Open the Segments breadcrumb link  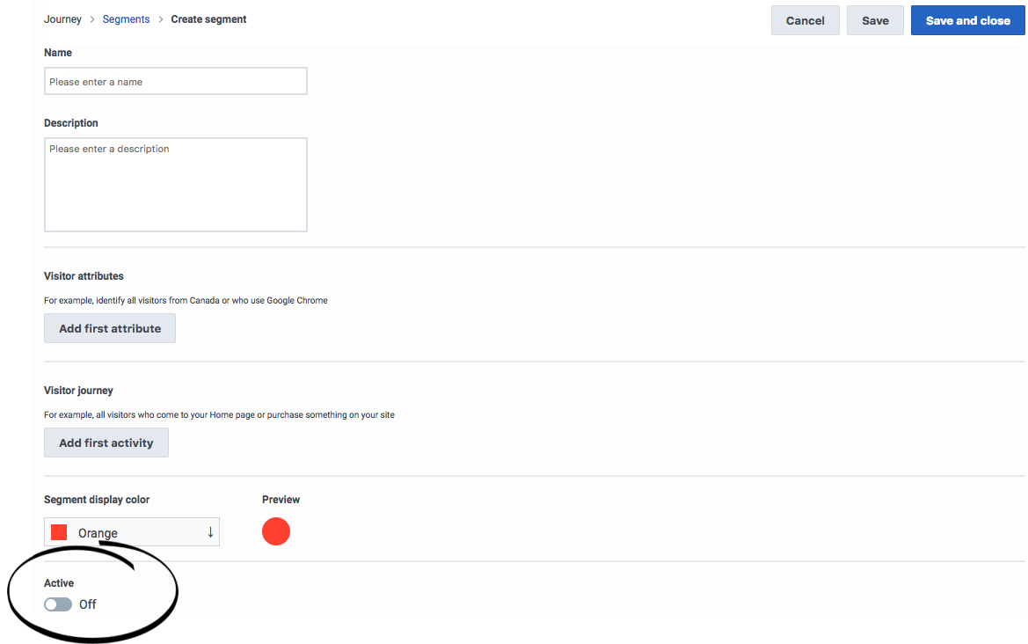(126, 19)
